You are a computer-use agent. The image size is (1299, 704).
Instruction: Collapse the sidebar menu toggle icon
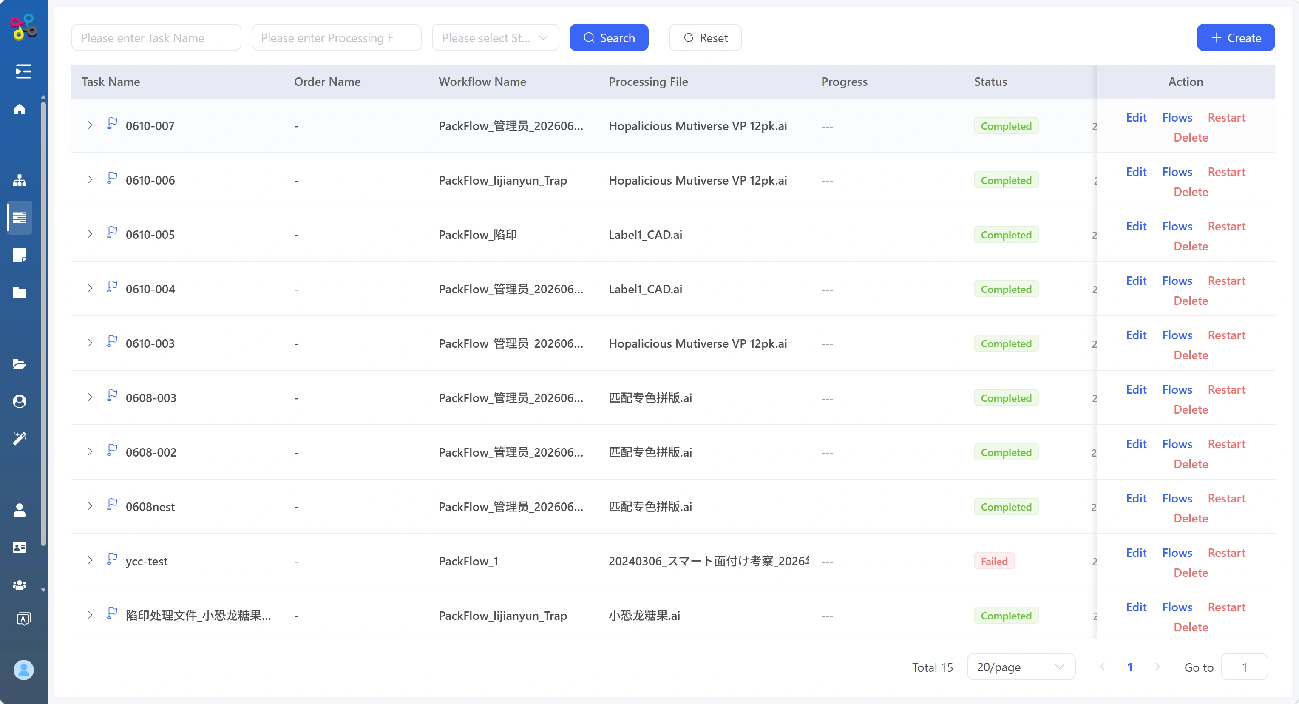click(23, 71)
